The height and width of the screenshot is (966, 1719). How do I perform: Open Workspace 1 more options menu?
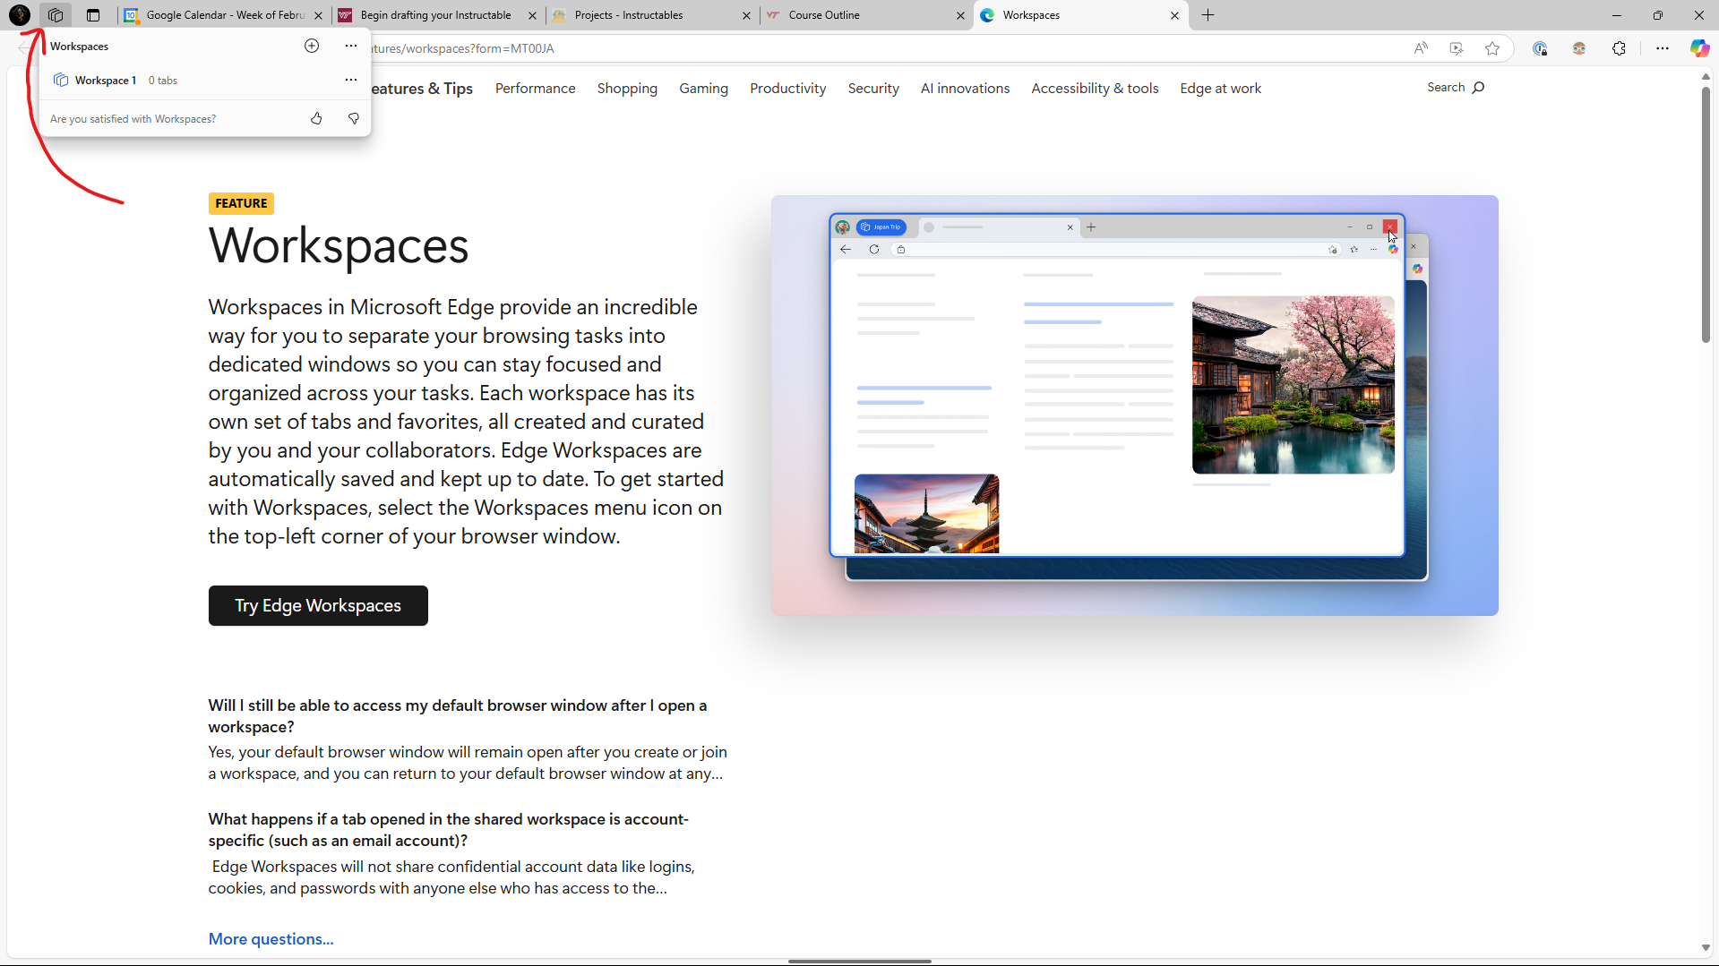point(351,80)
